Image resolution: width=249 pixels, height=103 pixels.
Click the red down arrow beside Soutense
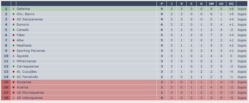point(14,82)
